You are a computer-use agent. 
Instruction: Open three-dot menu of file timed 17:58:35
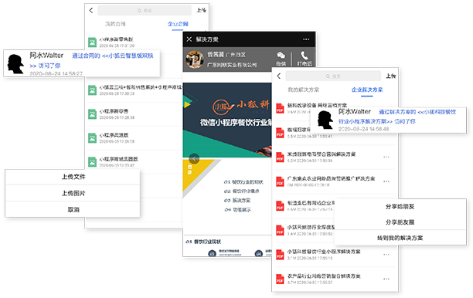(386, 157)
